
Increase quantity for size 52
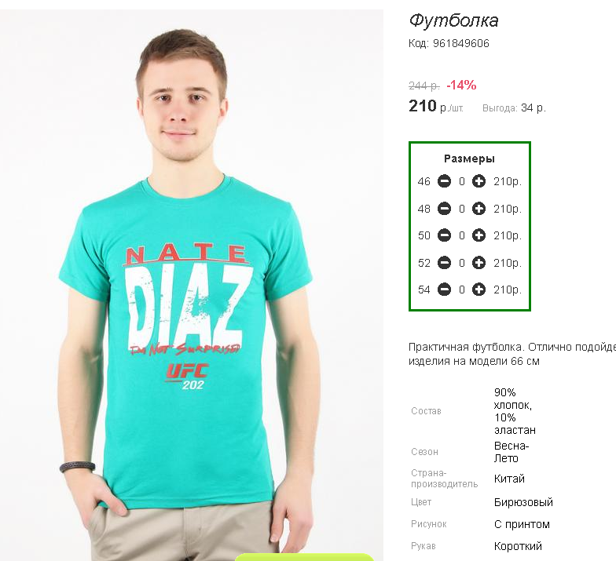478,262
